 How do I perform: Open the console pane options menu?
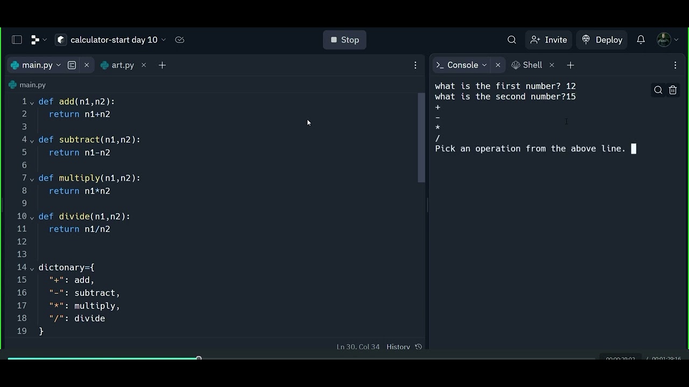(x=675, y=65)
